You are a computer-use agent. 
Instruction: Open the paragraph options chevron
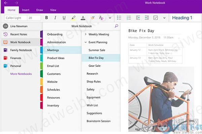pos(164,18)
